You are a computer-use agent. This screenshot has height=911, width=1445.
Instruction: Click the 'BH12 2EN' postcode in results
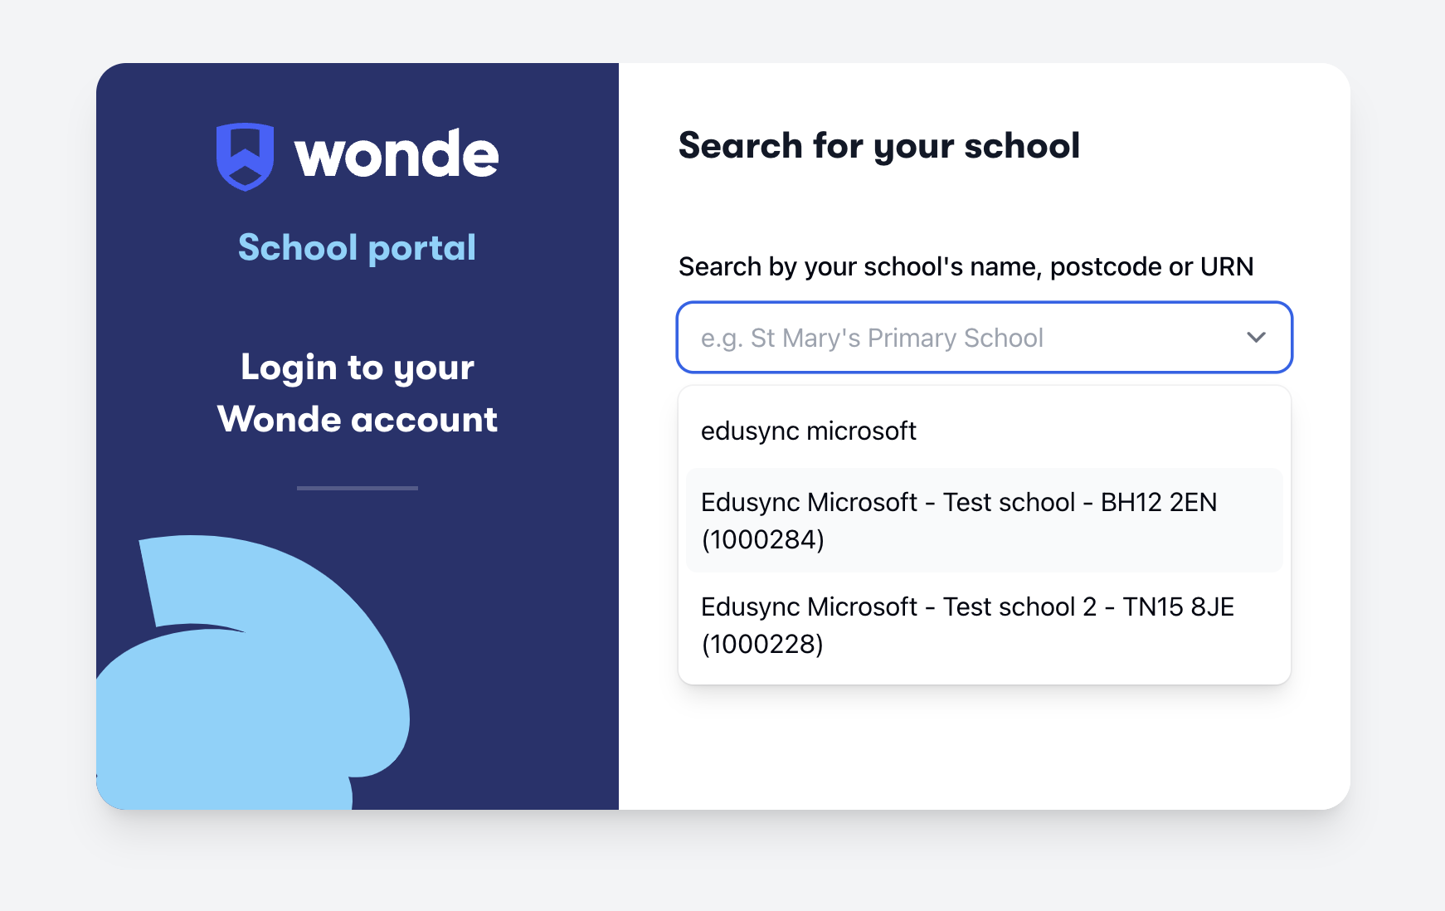tap(1158, 502)
